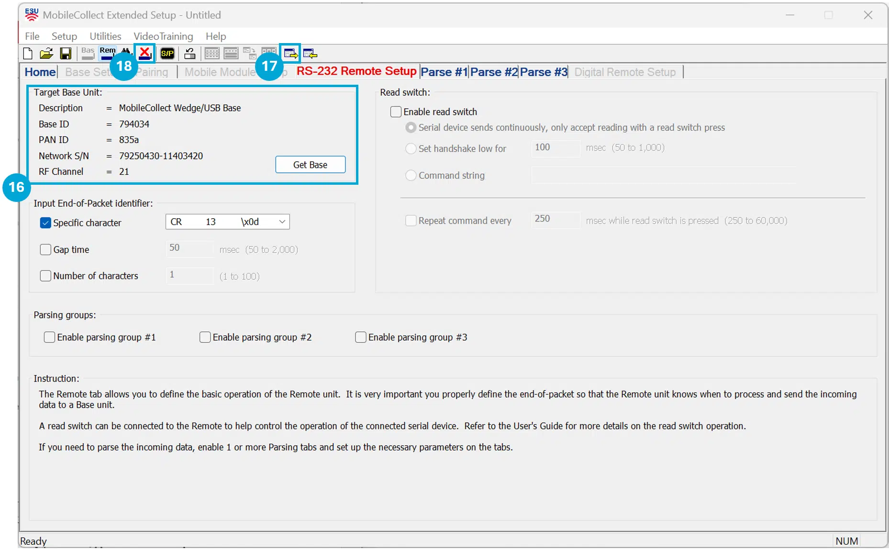Open the File menu
Screen dimensions: 889x549
(32, 36)
